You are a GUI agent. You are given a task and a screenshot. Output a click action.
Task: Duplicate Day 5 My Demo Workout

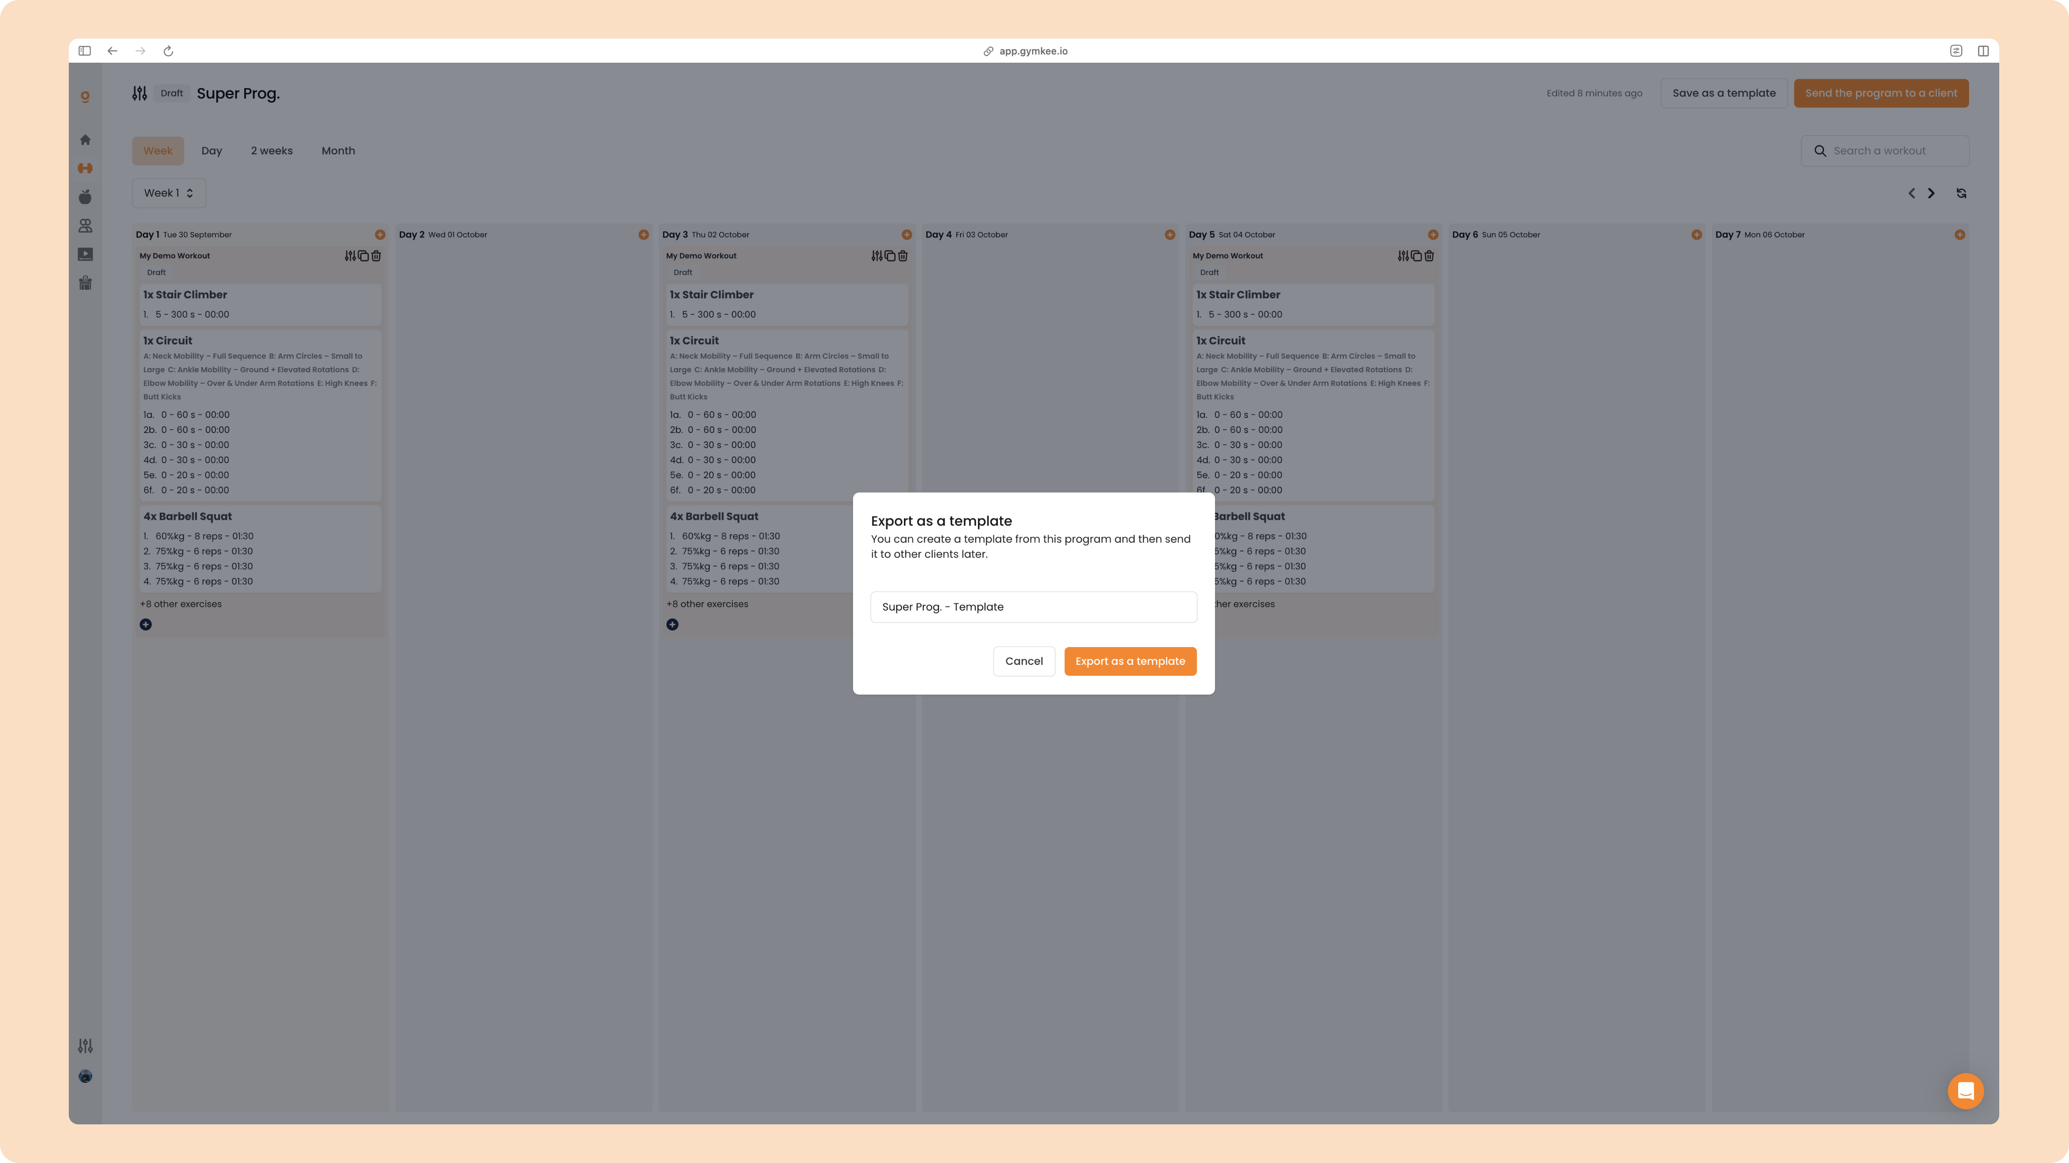point(1416,255)
